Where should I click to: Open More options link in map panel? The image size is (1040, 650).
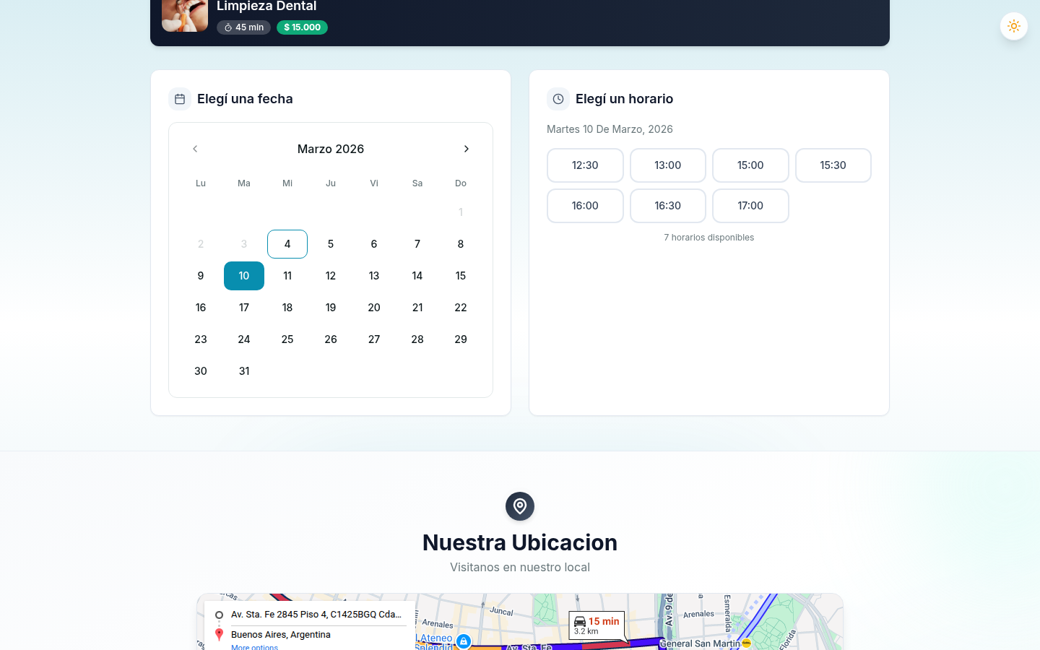tap(254, 646)
